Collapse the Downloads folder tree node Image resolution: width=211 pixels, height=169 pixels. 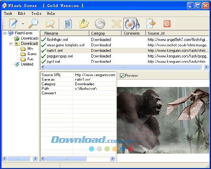[x=11, y=44]
